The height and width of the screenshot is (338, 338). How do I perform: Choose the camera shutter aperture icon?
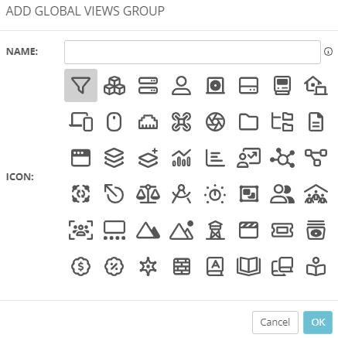(215, 121)
